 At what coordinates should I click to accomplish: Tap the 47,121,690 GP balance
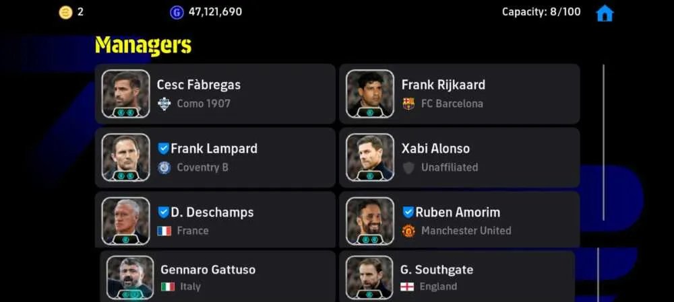(x=215, y=12)
